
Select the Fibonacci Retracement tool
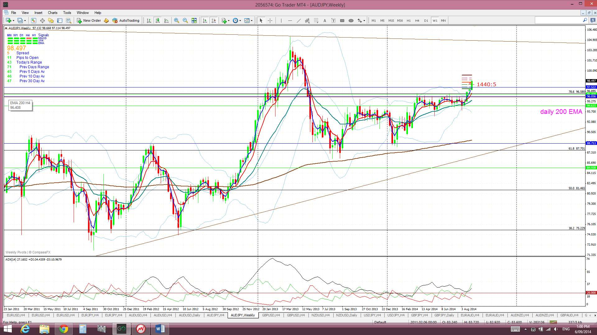click(x=316, y=20)
